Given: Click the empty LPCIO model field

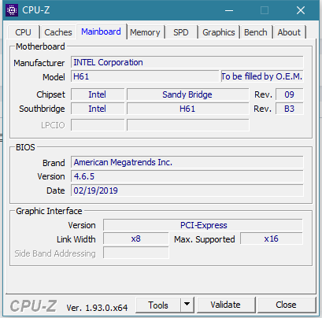Looking at the screenshot, I should tap(188, 125).
